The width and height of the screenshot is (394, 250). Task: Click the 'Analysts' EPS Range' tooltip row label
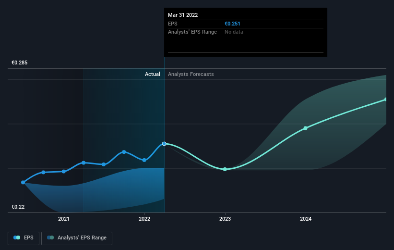192,32
